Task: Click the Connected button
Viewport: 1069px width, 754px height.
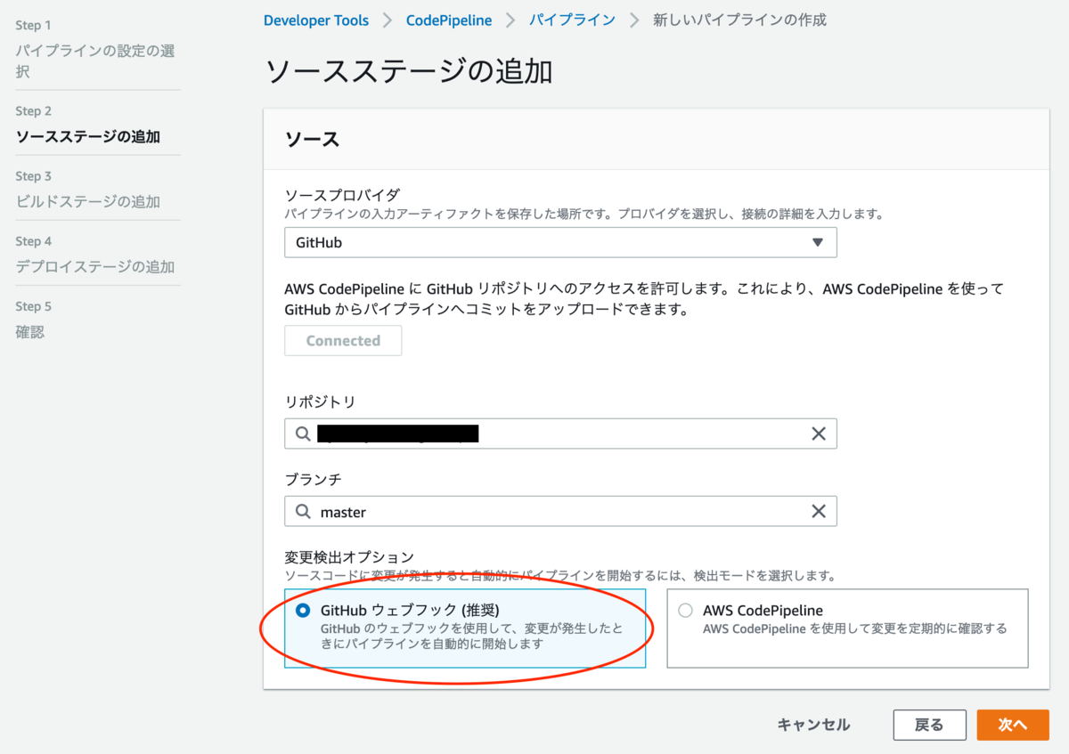Action: click(343, 340)
